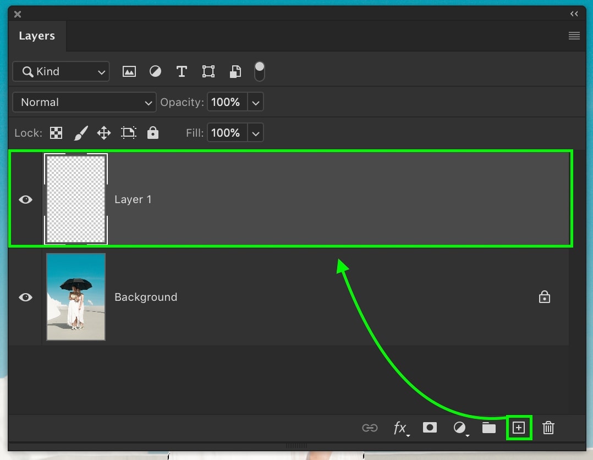Image resolution: width=593 pixels, height=460 pixels.
Task: Click the Background layer name
Action: pos(146,297)
